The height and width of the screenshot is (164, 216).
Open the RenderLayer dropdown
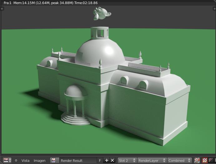[x=152, y=160]
